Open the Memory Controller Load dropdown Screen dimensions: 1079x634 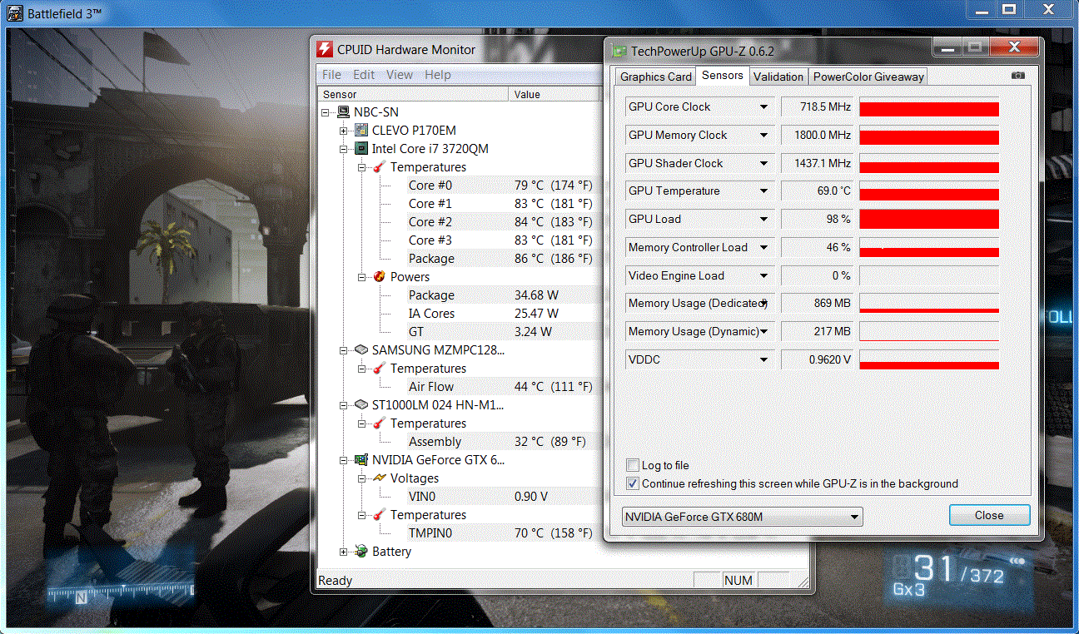pos(763,248)
